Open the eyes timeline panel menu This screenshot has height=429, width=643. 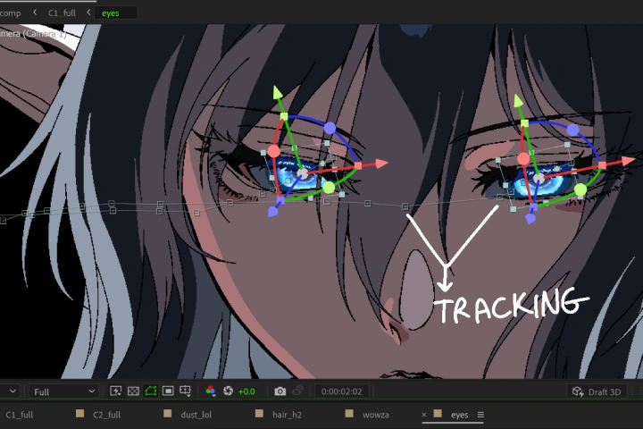pyautogui.click(x=480, y=415)
